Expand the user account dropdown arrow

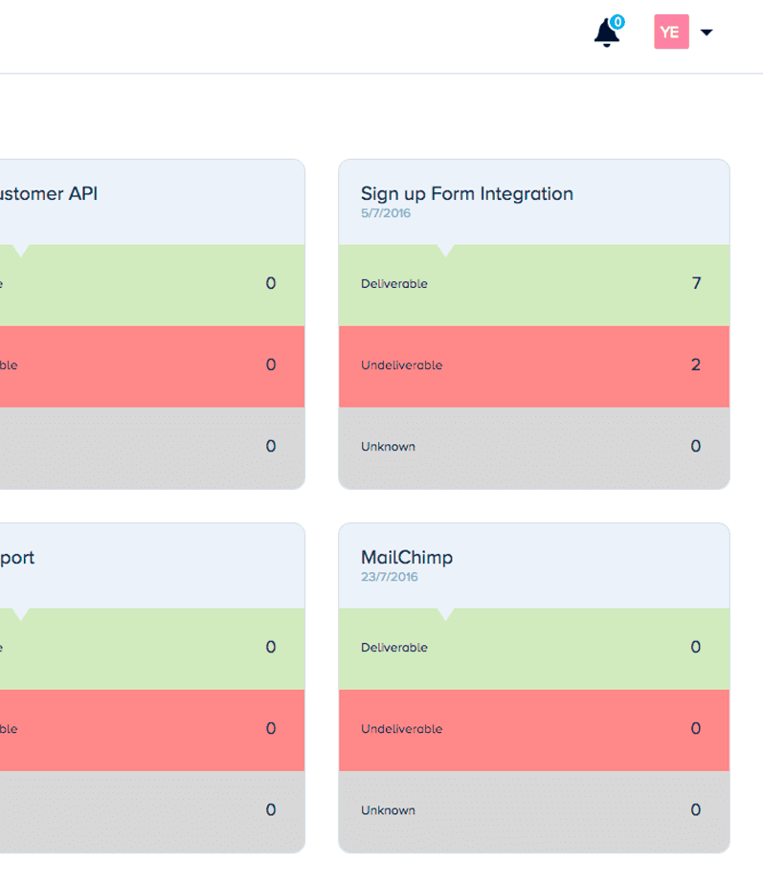pos(707,33)
